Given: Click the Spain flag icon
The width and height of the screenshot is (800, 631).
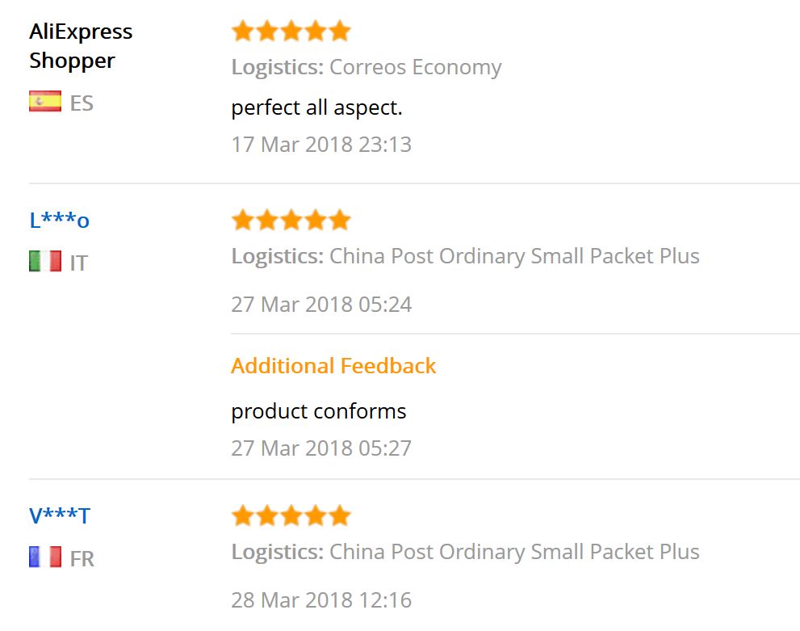Looking at the screenshot, I should pos(45,101).
